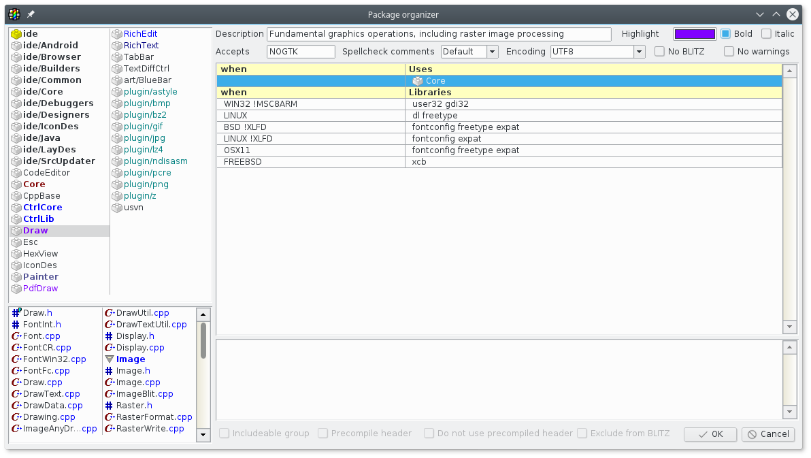Select the Painter package

tap(41, 277)
